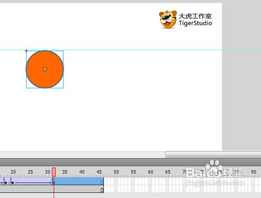Click the red playhead marker on timeline

pyautogui.click(x=54, y=172)
